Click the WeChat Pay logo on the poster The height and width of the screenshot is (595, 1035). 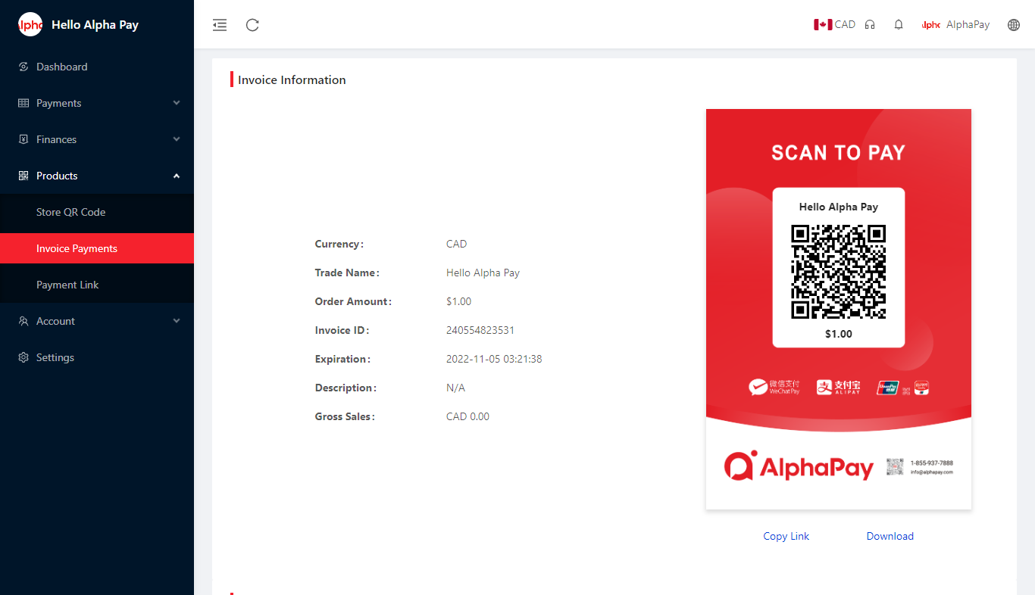[x=774, y=388]
